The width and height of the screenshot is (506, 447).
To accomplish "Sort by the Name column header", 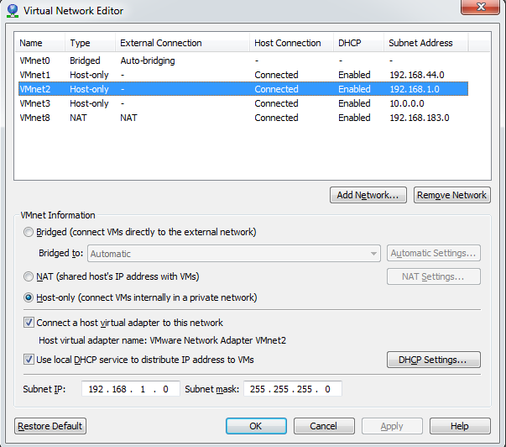I will coord(39,43).
